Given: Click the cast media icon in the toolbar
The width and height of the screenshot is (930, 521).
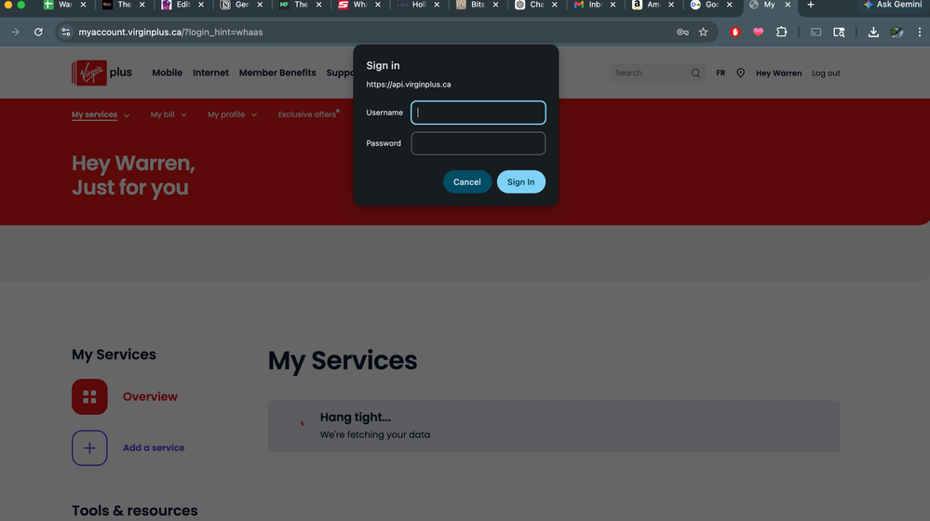Looking at the screenshot, I should (816, 32).
